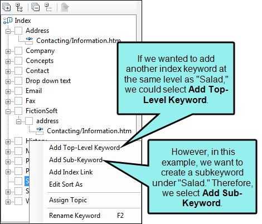The image size is (262, 224).
Task: Toggle the FictionSoft keyword checkbox
Action: [18, 111]
